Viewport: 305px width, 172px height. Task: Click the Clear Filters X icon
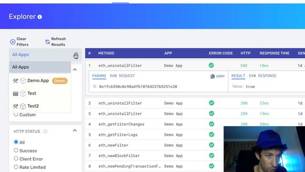(13, 42)
